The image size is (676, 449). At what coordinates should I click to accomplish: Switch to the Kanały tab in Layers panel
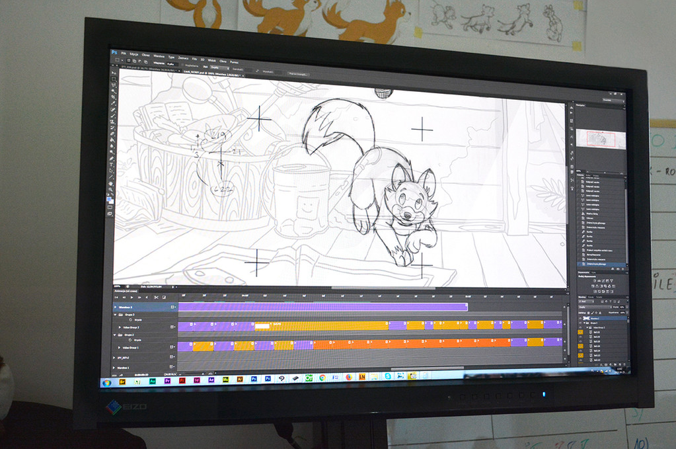[591, 297]
